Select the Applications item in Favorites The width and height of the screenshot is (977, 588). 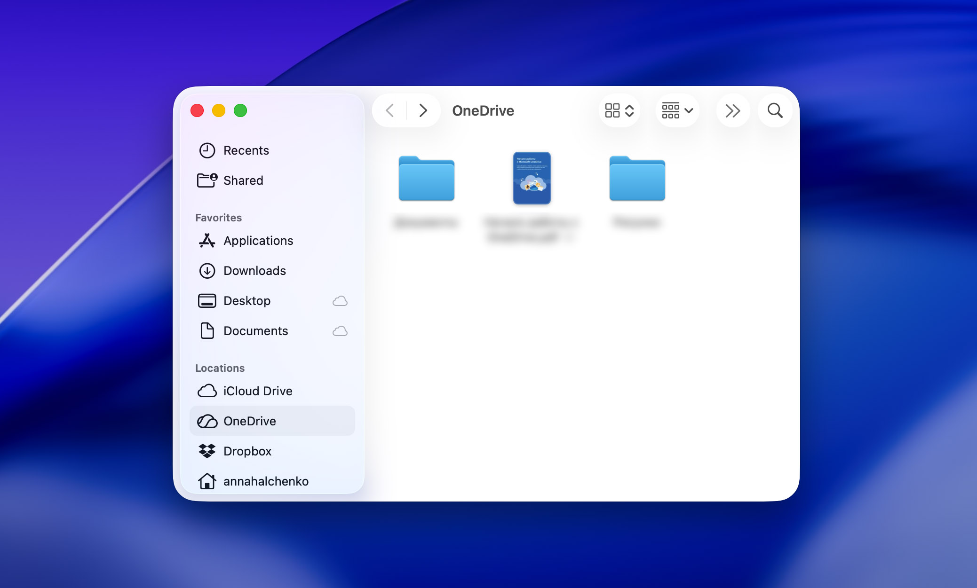(x=258, y=240)
